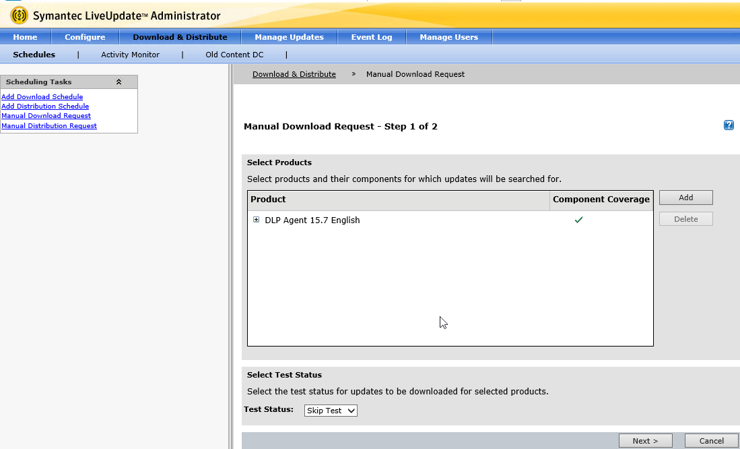Click the Manual Download Request breadcrumb text
This screenshot has height=449, width=740.
[x=415, y=74]
